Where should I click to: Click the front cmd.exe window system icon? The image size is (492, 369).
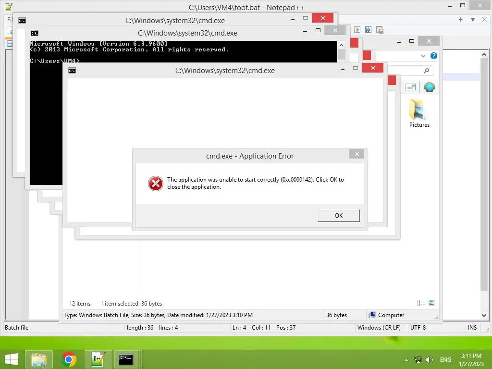(72, 71)
